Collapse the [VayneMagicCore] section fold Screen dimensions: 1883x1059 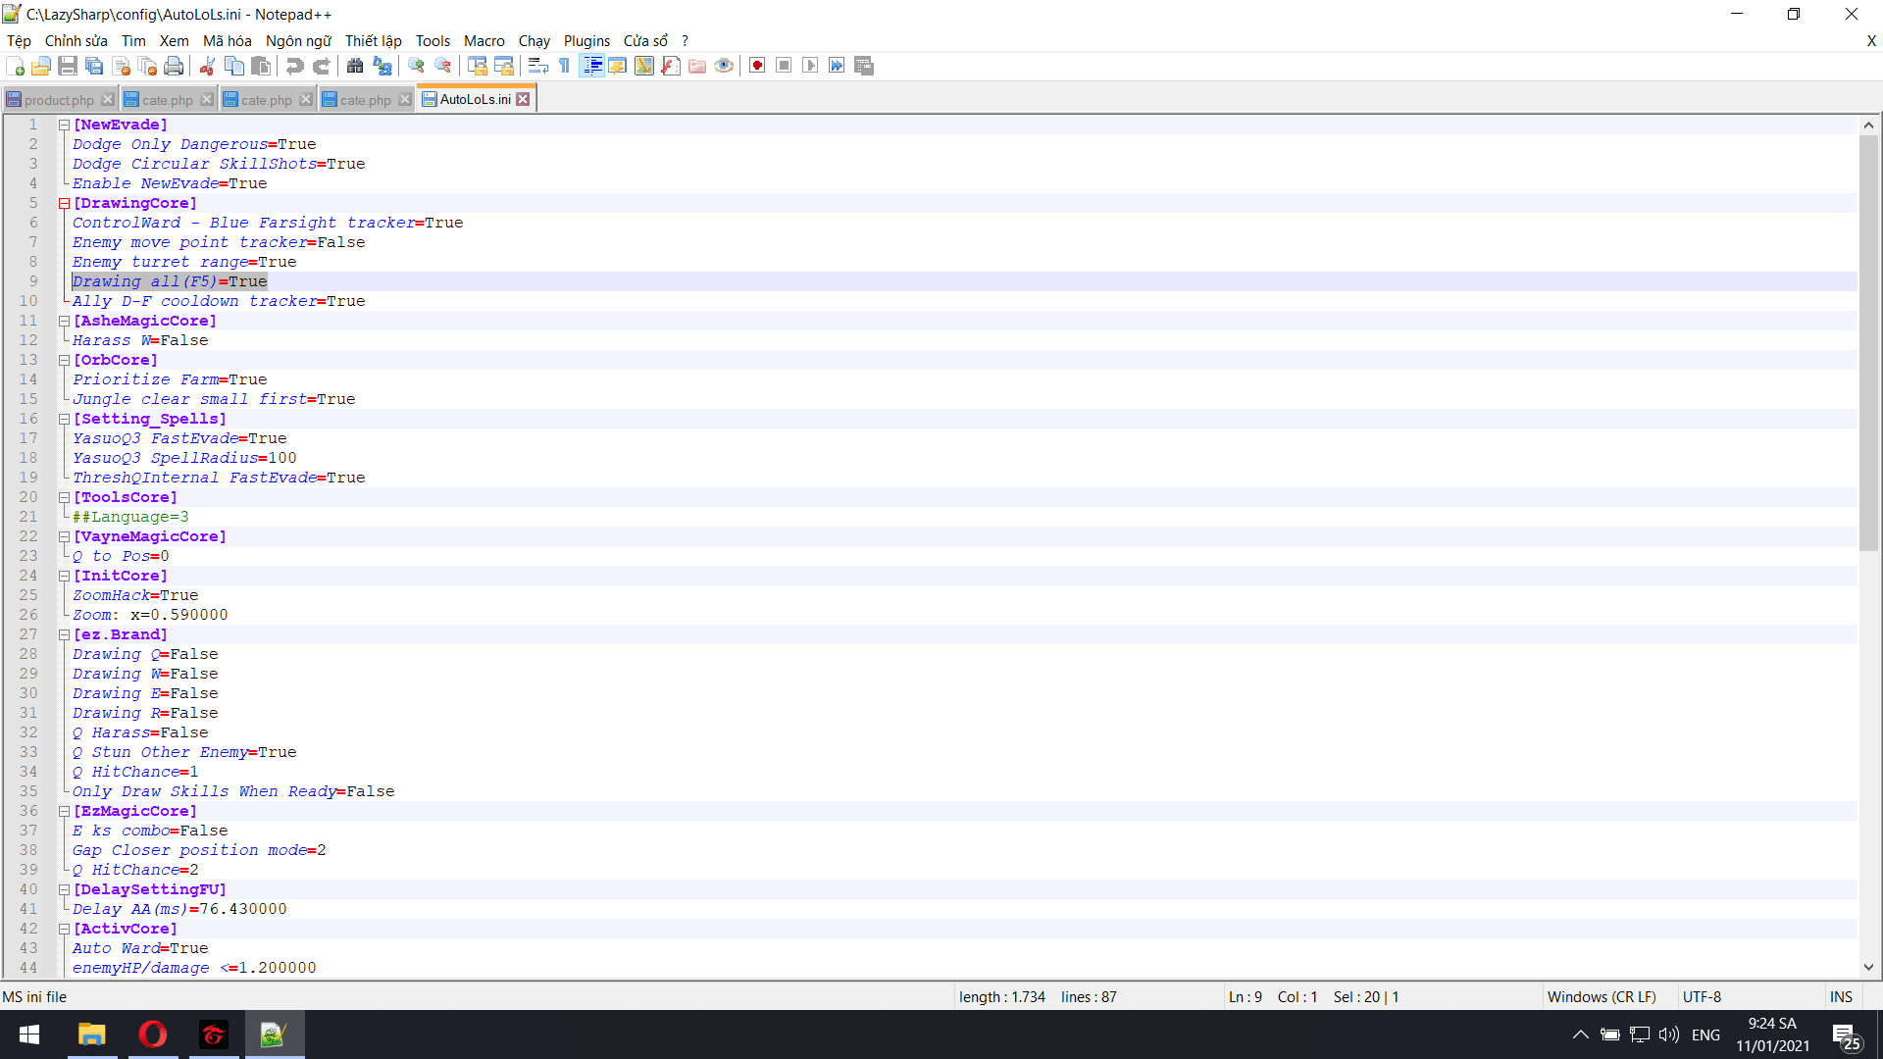[64, 536]
